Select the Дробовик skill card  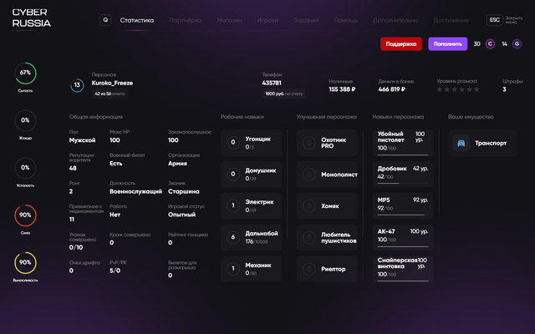(x=403, y=175)
